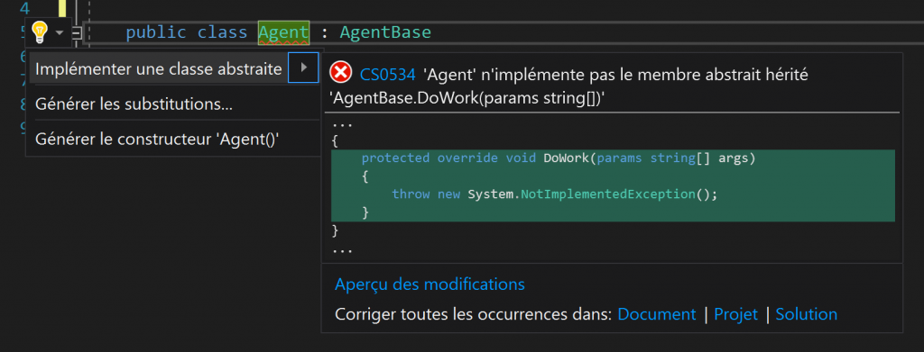Click the DoWork method preview line
The height and width of the screenshot is (352, 924).
[558, 158]
